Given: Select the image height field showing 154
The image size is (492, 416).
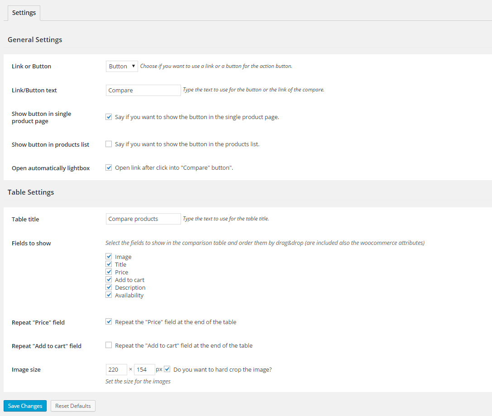Looking at the screenshot, I should coord(144,369).
